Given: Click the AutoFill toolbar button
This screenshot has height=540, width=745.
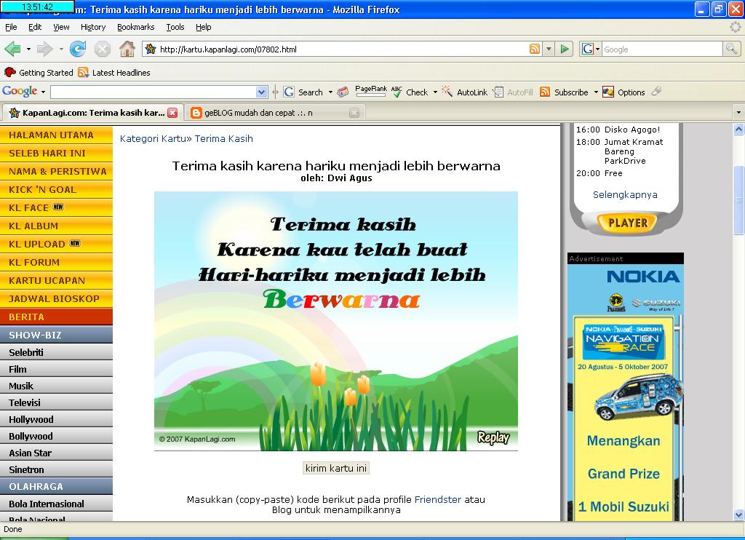Looking at the screenshot, I should pos(513,92).
